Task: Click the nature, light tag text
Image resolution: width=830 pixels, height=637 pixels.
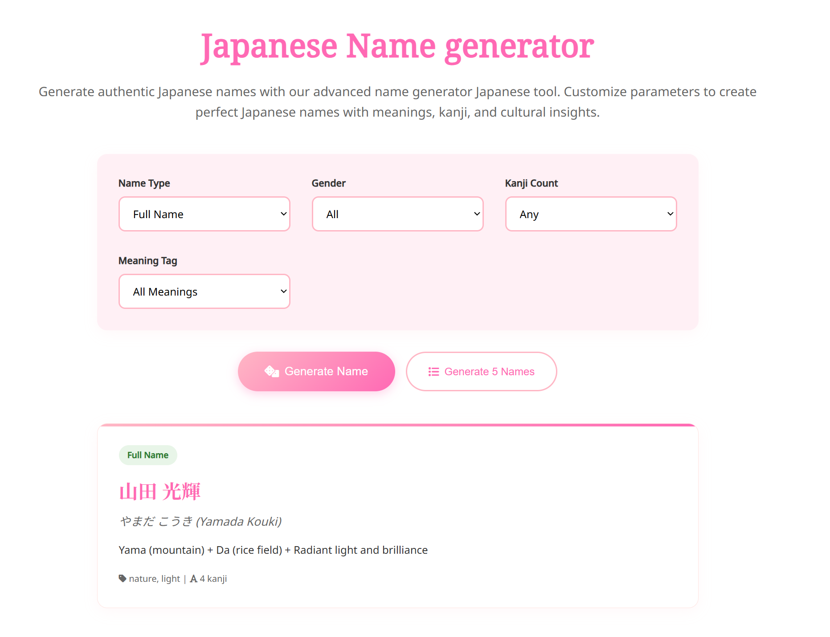Action: pyautogui.click(x=154, y=578)
